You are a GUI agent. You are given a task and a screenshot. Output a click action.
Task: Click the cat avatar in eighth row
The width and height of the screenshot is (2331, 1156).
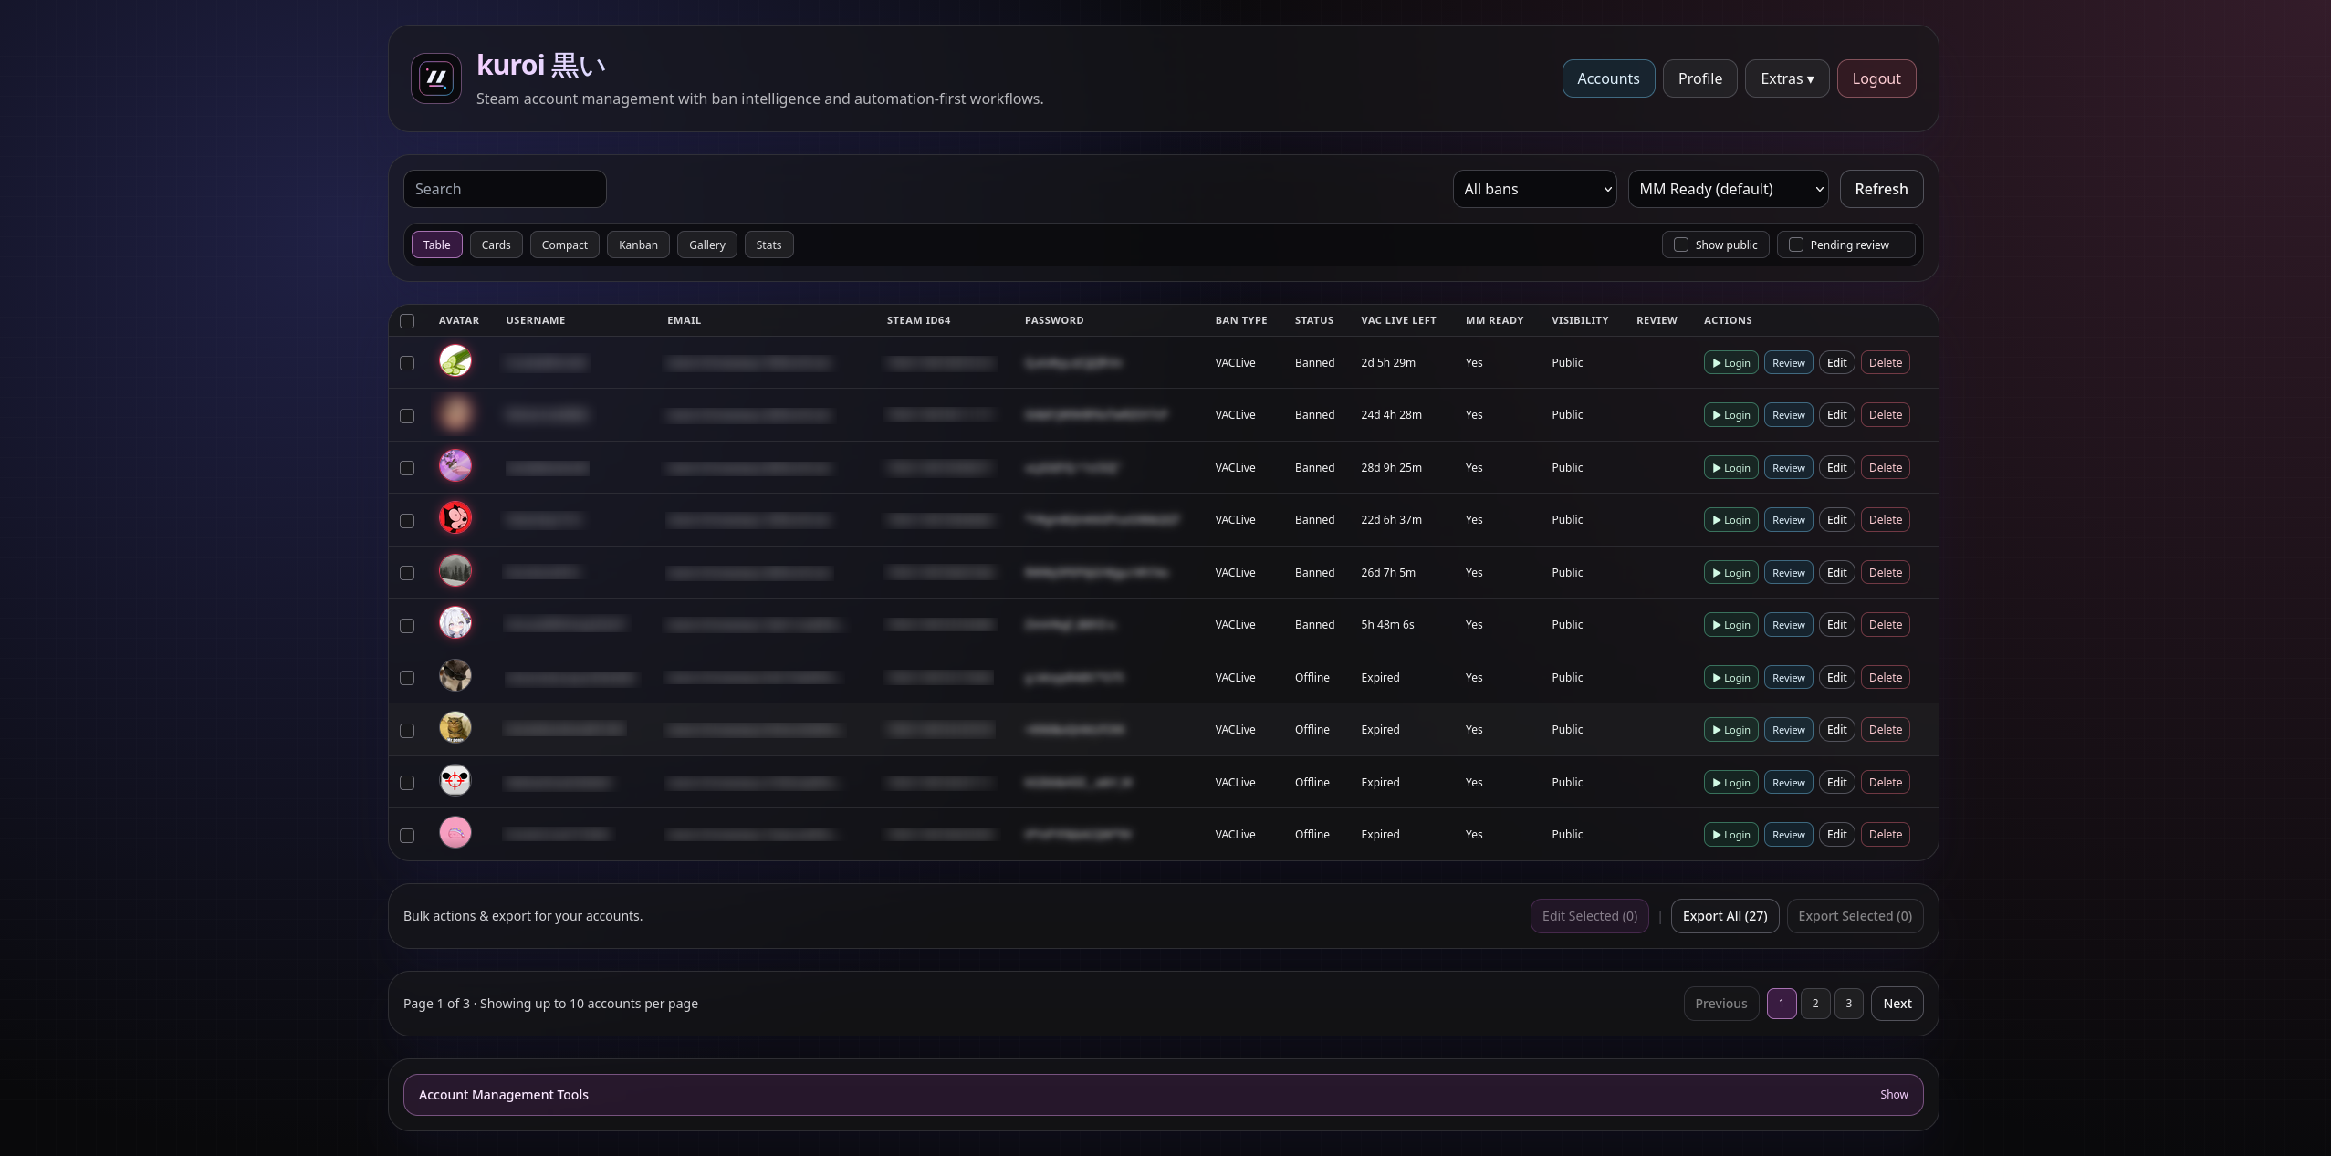coord(455,728)
